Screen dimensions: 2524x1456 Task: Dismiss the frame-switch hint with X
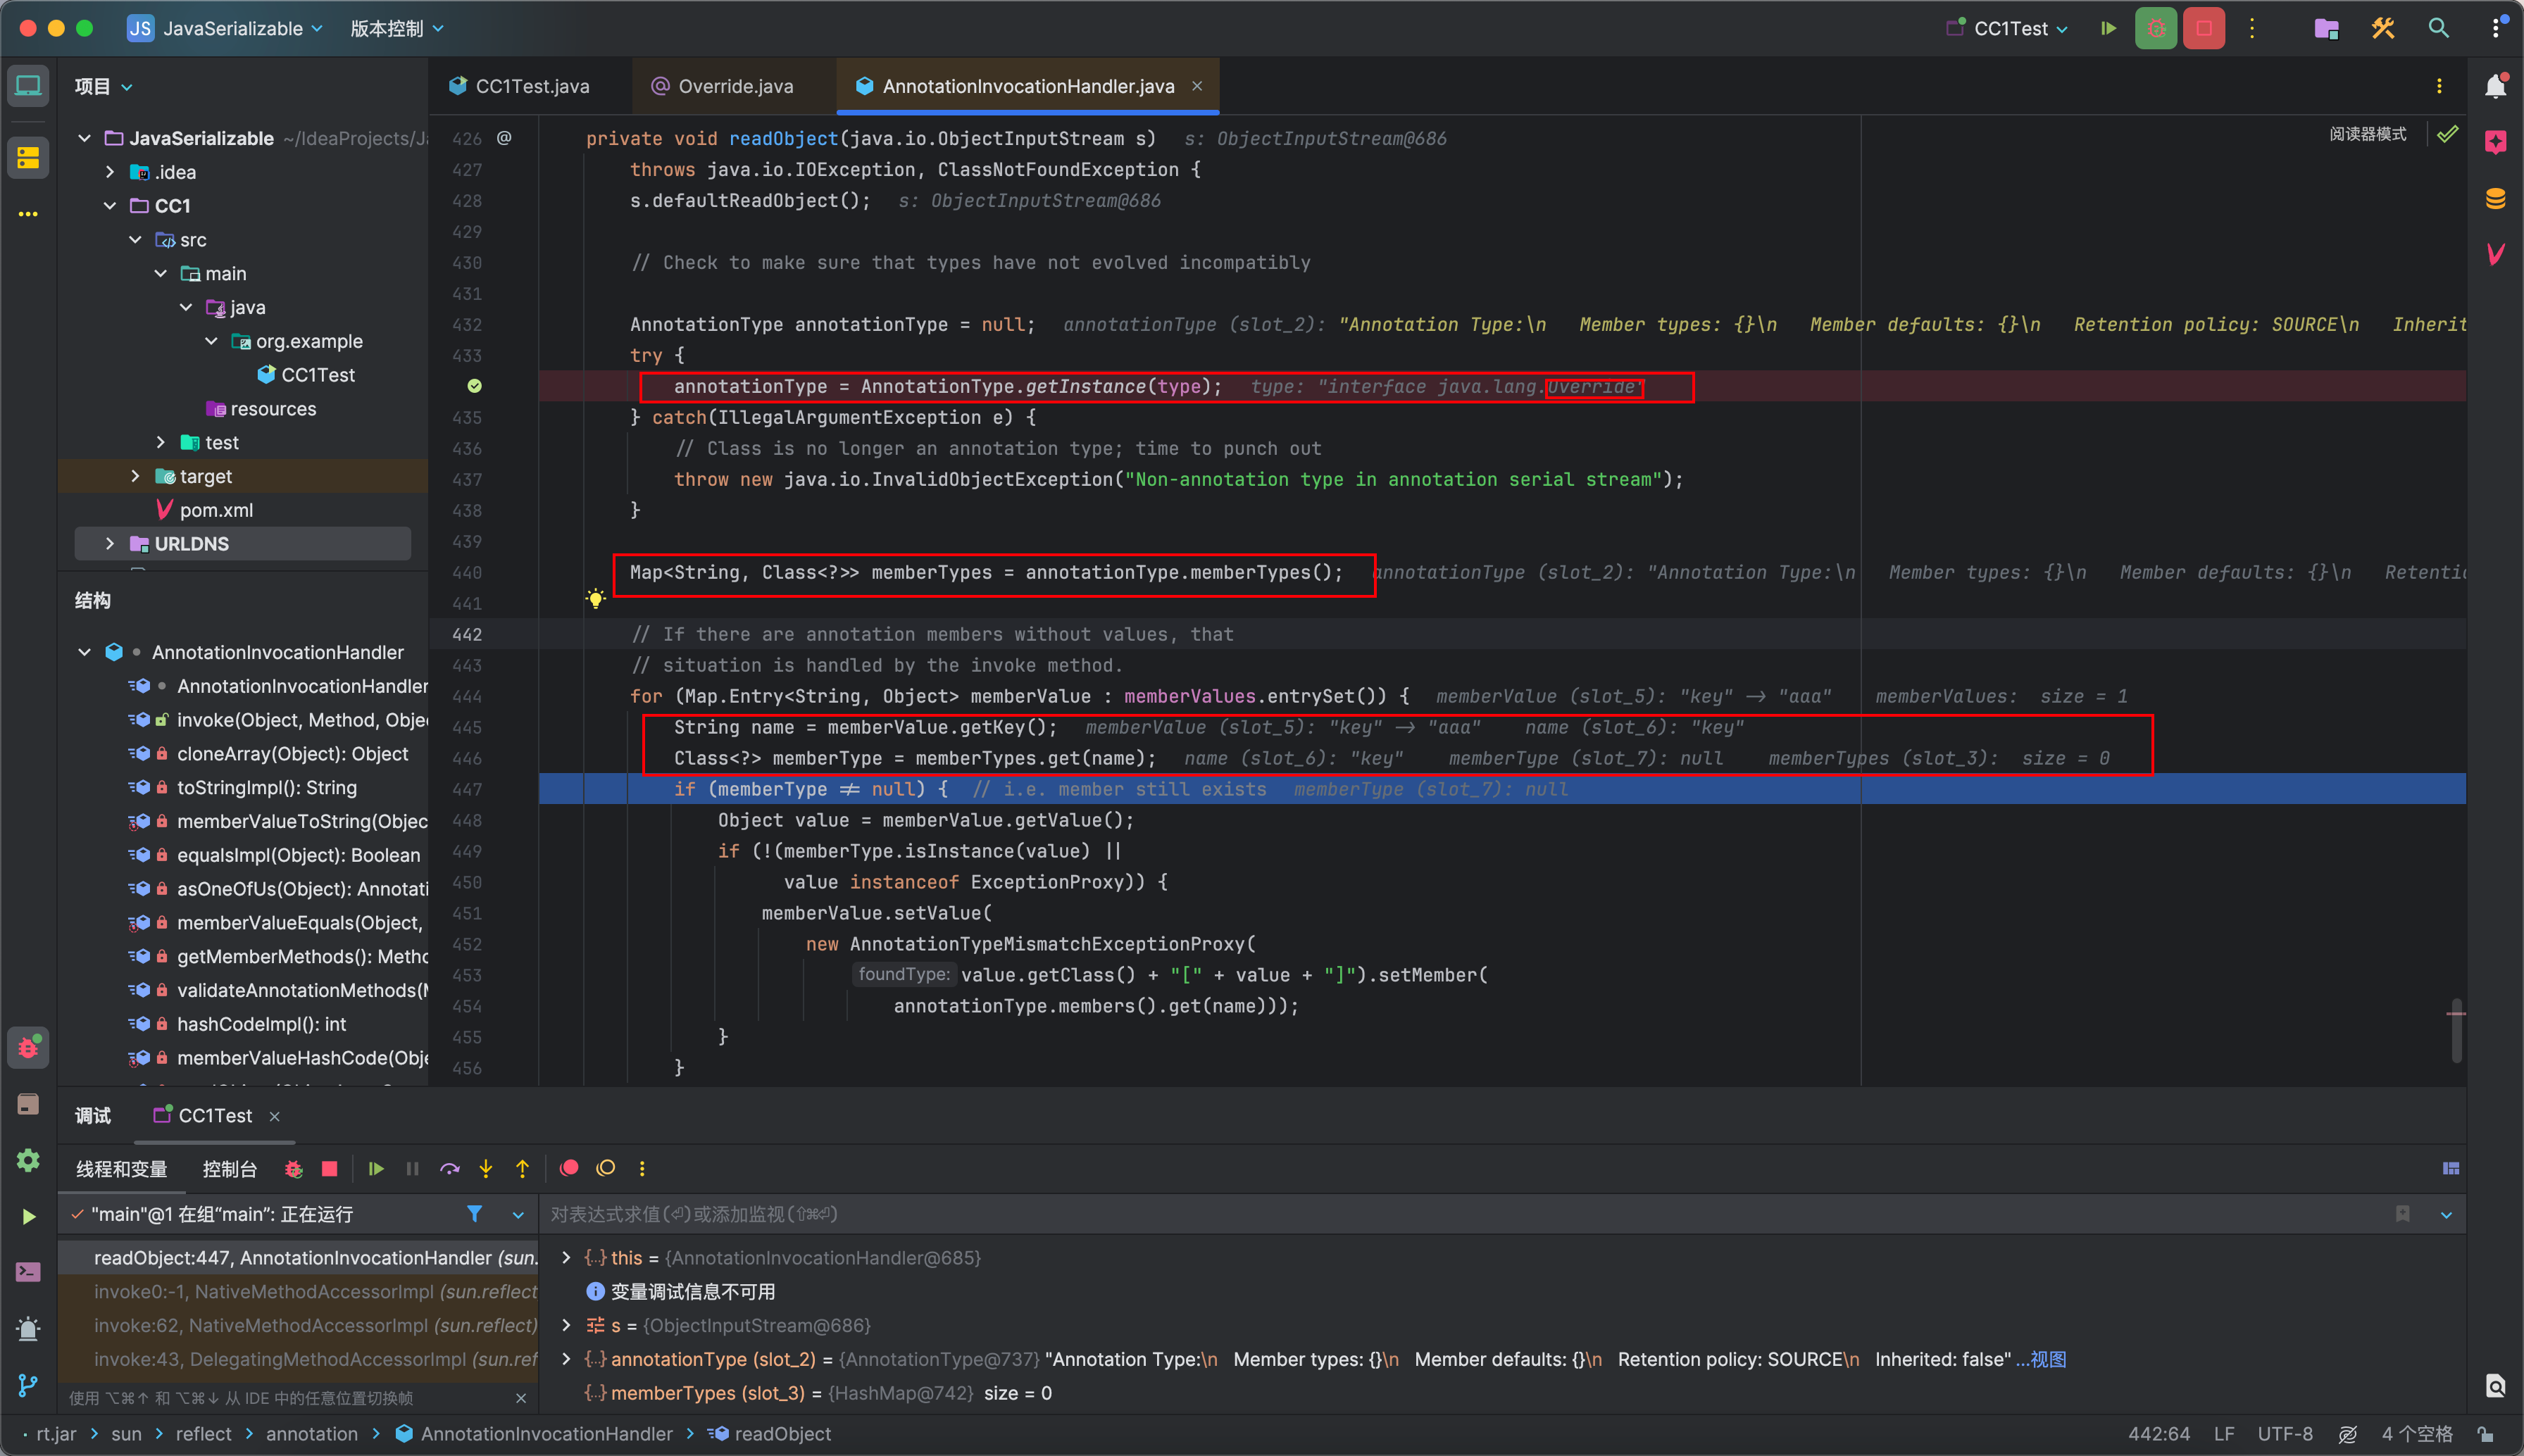click(x=520, y=1398)
